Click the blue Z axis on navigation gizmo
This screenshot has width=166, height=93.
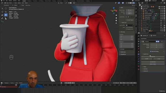[x=114, y=8]
